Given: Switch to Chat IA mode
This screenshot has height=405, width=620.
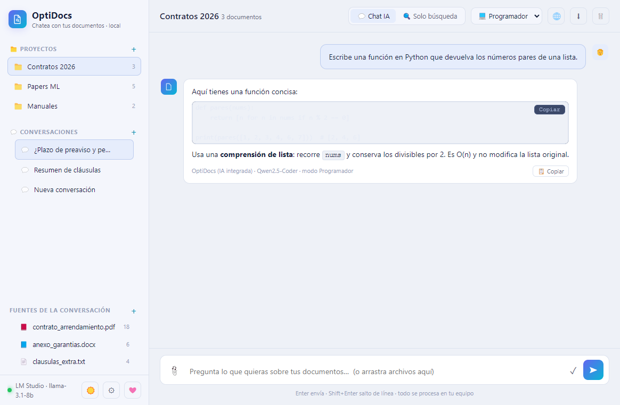Looking at the screenshot, I should [x=373, y=16].
